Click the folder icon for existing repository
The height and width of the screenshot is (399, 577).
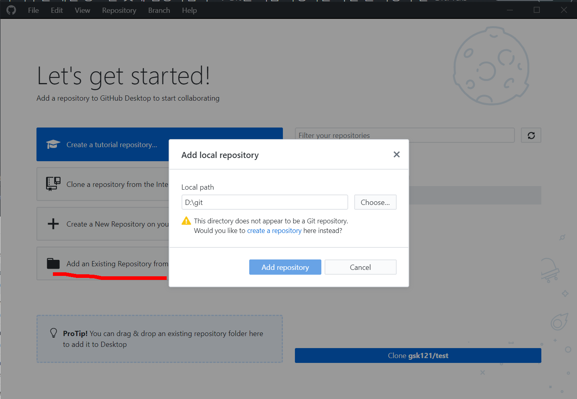(x=53, y=263)
